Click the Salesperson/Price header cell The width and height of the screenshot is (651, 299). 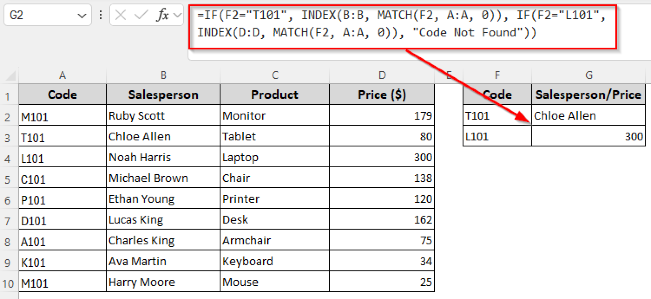click(x=589, y=94)
